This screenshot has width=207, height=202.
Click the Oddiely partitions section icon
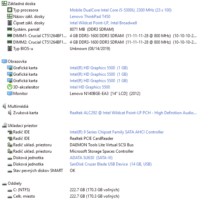(4, 184)
